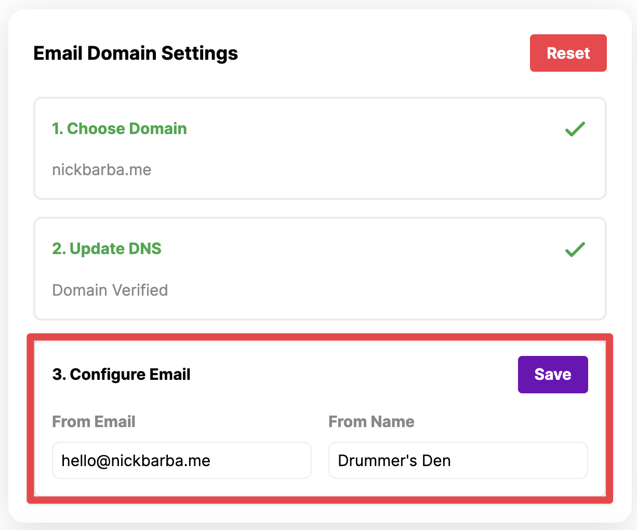Expand the 1. Choose Domain step heading

coord(120,129)
